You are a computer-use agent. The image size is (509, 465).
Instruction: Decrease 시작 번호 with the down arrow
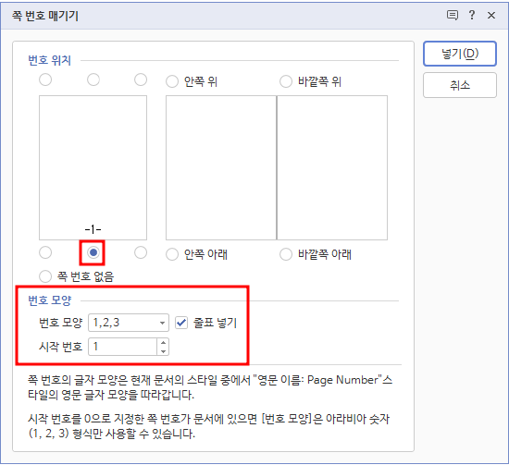(x=163, y=351)
